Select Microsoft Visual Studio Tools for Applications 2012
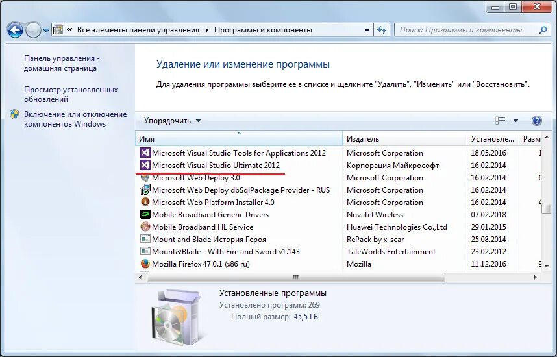This screenshot has height=357, width=557. click(x=239, y=153)
